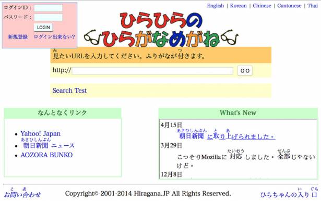
Task: Open the ログイン出来ない? help link
Action: [54, 37]
